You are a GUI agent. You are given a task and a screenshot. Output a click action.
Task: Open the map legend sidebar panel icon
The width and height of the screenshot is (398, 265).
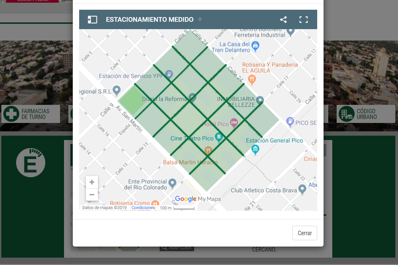93,19
